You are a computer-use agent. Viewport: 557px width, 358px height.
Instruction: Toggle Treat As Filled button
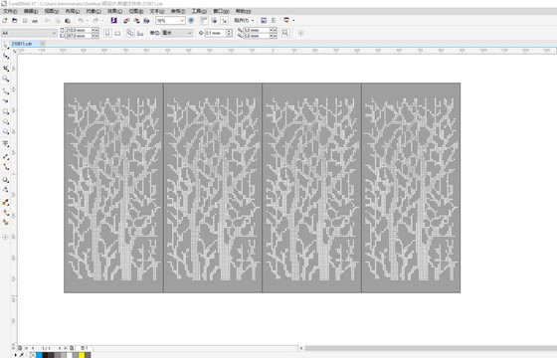pos(285,33)
